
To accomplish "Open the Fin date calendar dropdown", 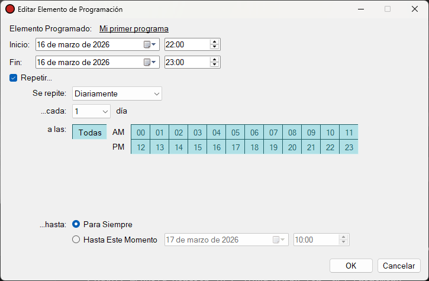I will tap(150, 62).
